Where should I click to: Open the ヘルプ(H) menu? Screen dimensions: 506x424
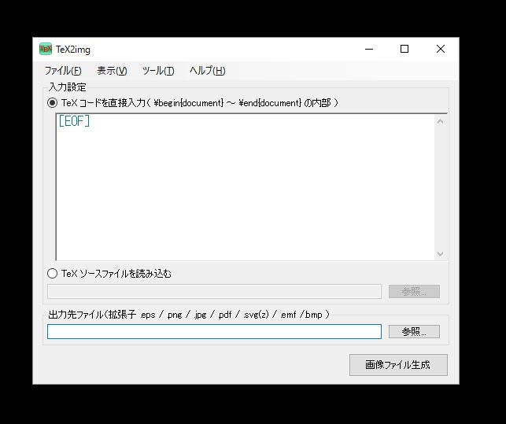pyautogui.click(x=208, y=71)
